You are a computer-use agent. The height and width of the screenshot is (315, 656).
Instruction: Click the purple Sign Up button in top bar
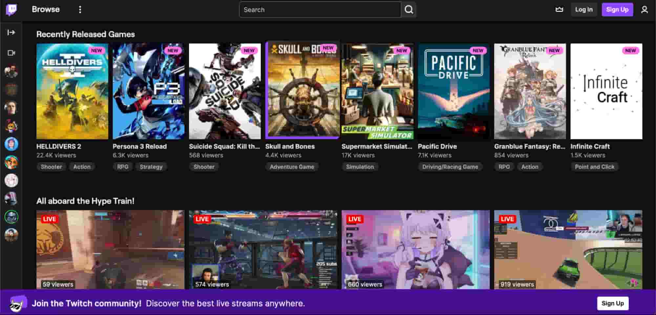coord(617,10)
